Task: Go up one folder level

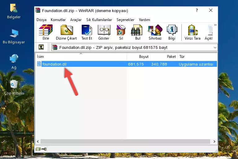Action: pos(41,47)
